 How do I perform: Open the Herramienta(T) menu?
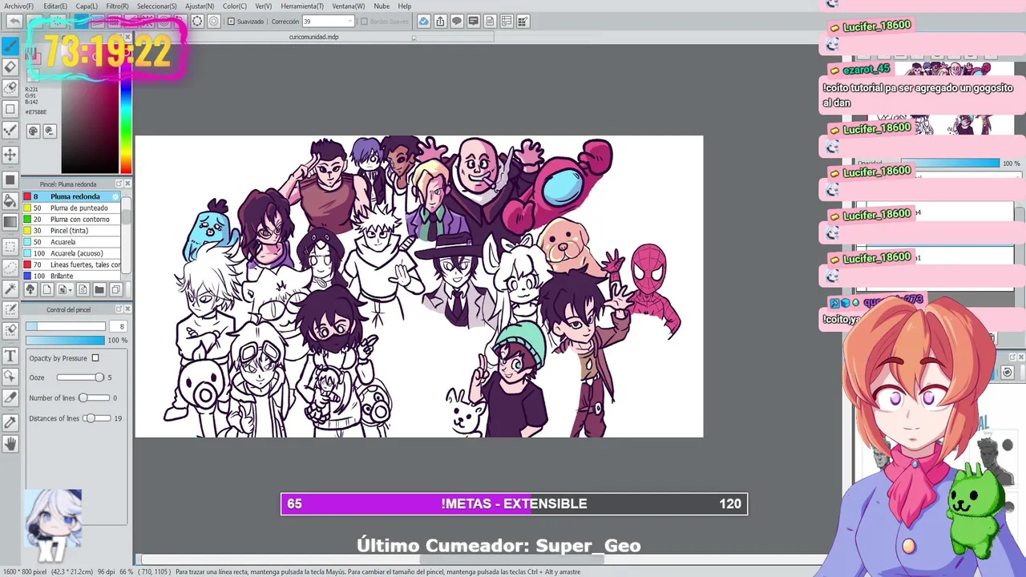pos(302,6)
